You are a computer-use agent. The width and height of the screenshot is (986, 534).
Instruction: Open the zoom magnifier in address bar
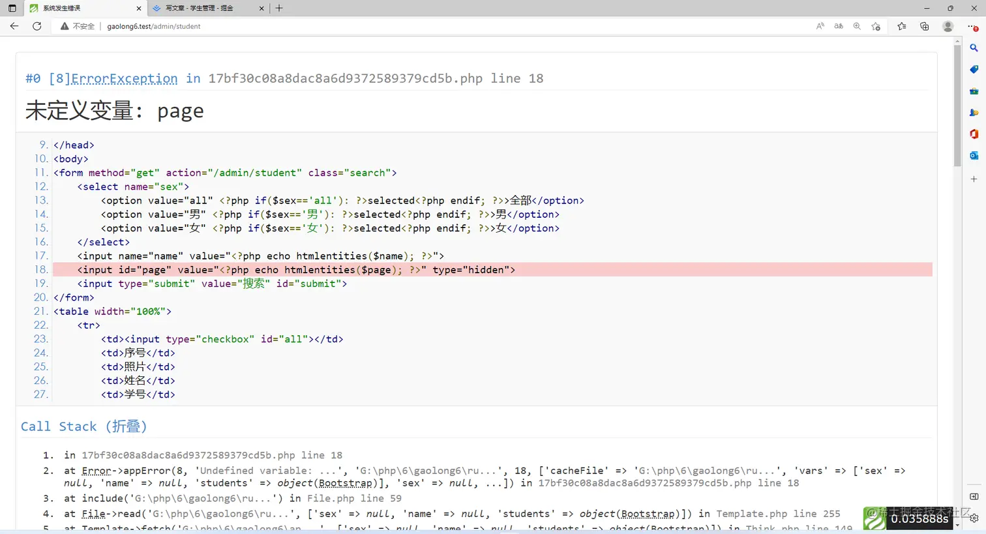tap(857, 26)
